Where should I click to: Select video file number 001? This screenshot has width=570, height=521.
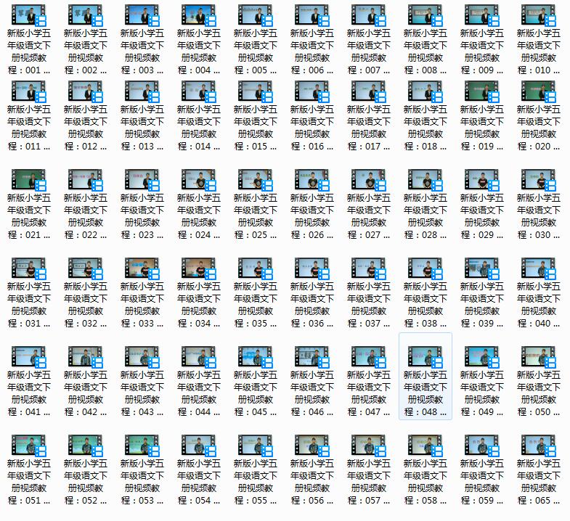28,15
